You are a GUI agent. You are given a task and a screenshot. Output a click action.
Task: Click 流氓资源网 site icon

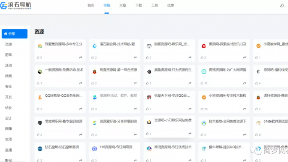click(x=149, y=149)
